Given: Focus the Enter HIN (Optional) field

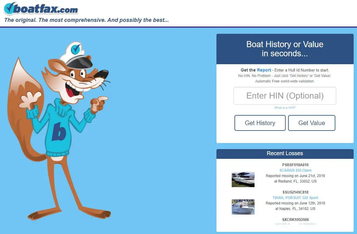Looking at the screenshot, I should (x=285, y=96).
